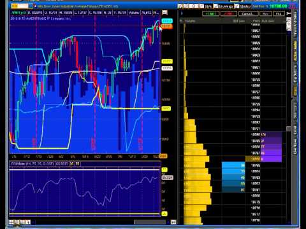Click the RSI current value bubble
Viewport: 306px width, 229px height.
coord(168,177)
